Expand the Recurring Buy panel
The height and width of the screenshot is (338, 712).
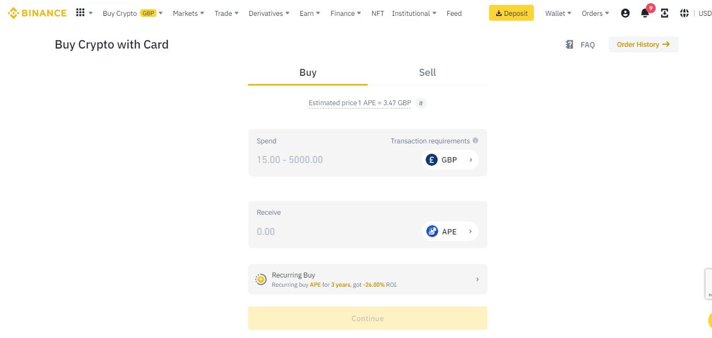[368, 279]
